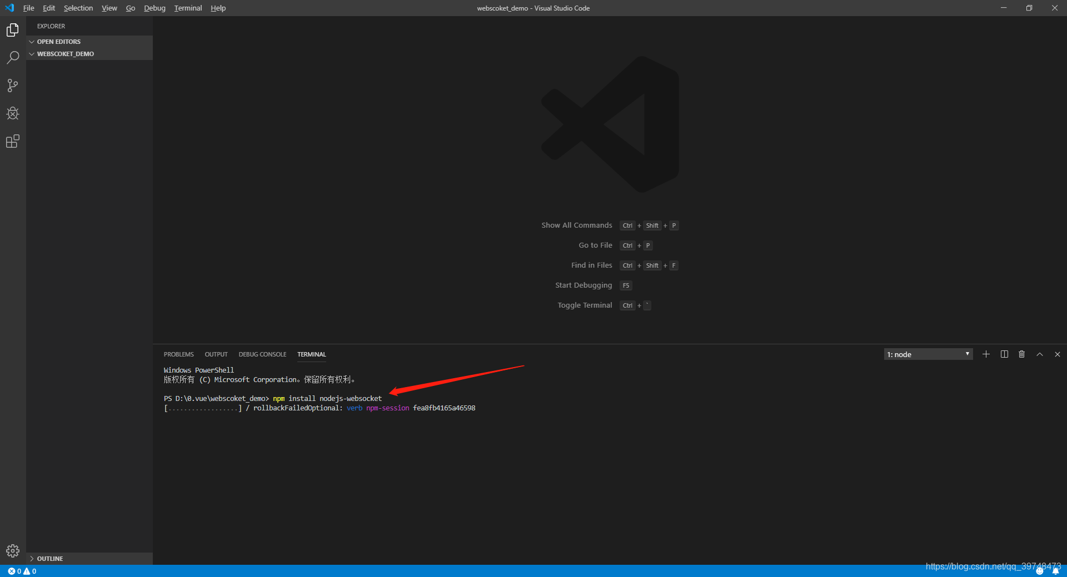Viewport: 1067px width, 577px height.
Task: Open the Edit menu
Action: pos(49,8)
